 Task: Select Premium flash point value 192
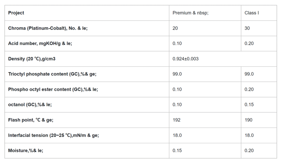pos(177,120)
